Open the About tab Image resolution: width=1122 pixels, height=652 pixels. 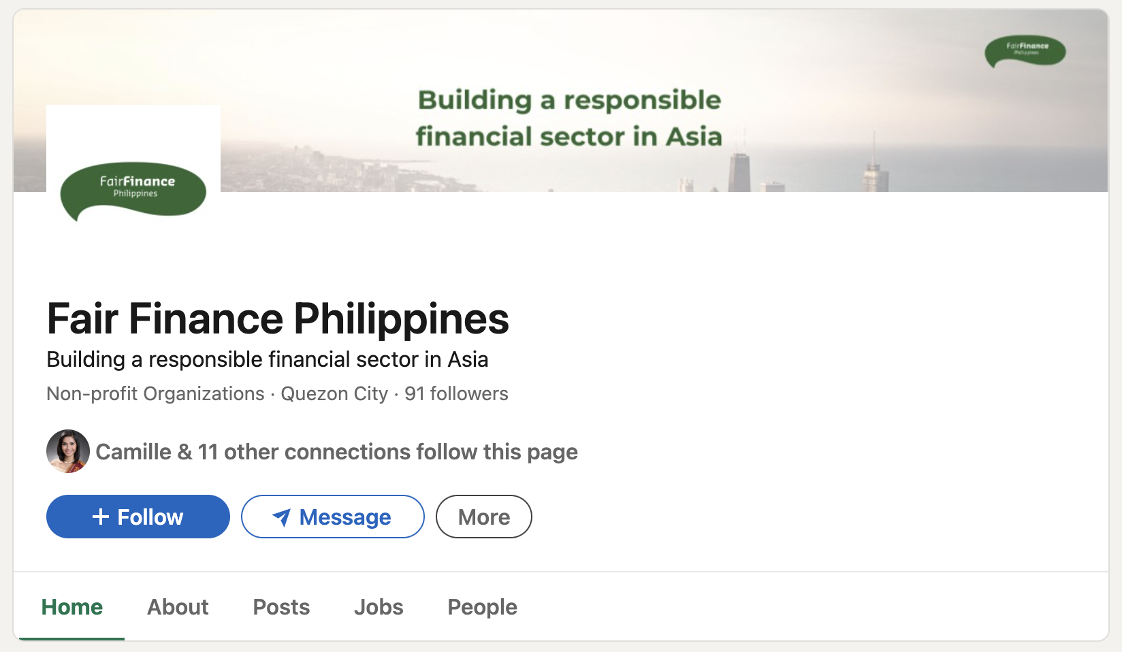pos(178,606)
